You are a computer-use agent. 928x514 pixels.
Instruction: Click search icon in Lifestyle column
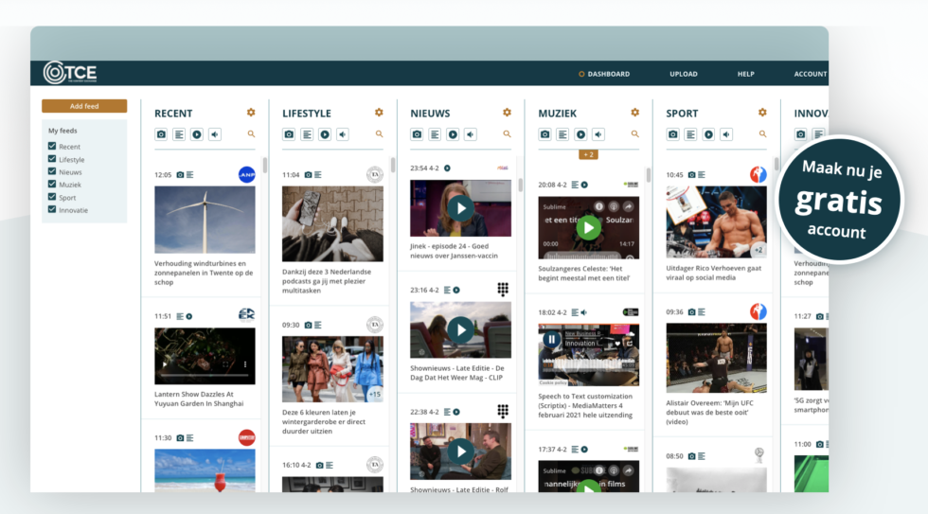tap(379, 134)
